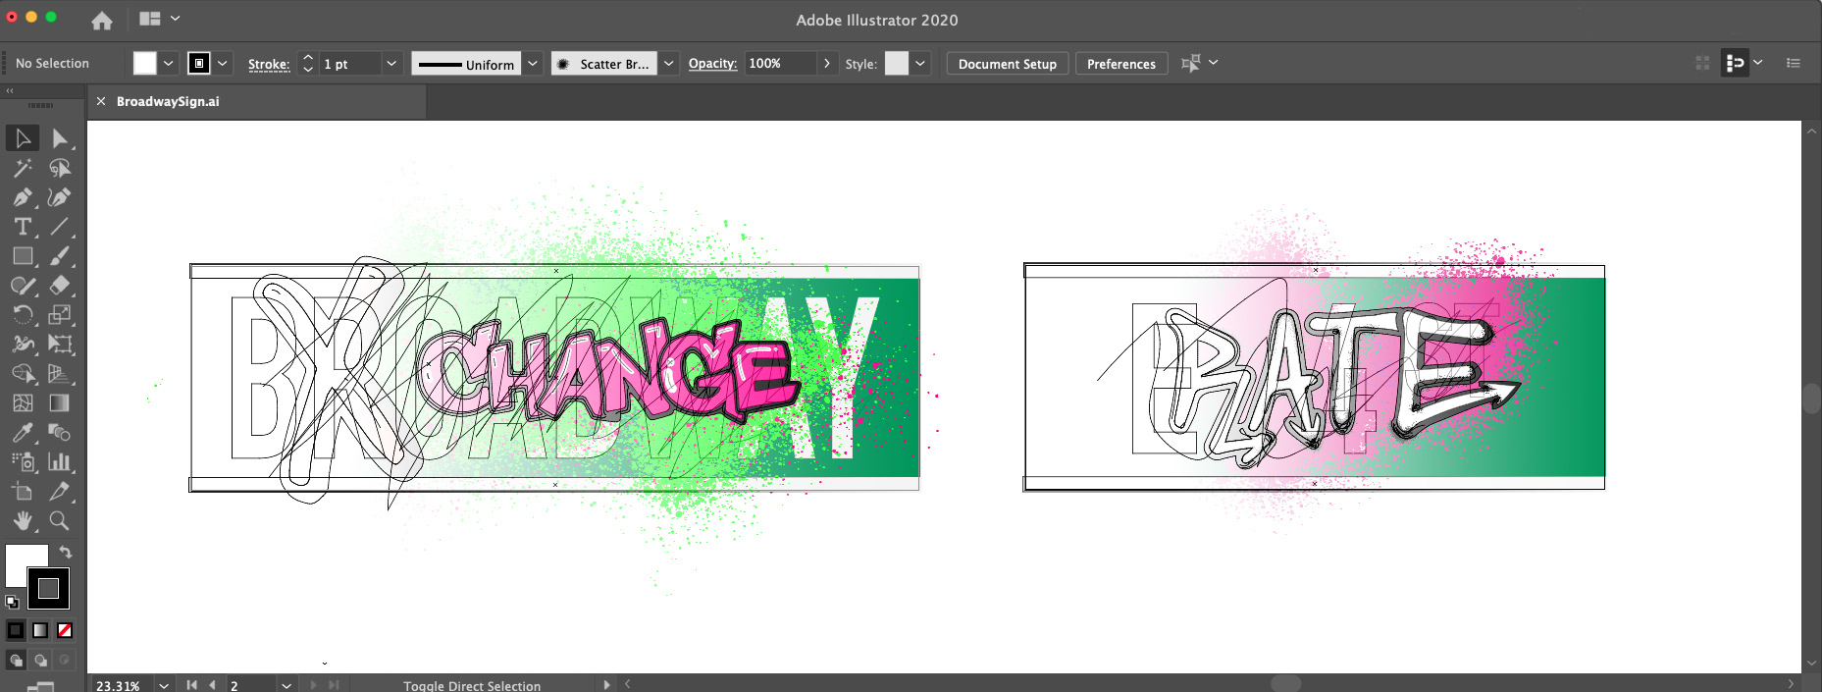Expand the Opacity value flyout arrow
The image size is (1822, 692).
click(x=827, y=63)
